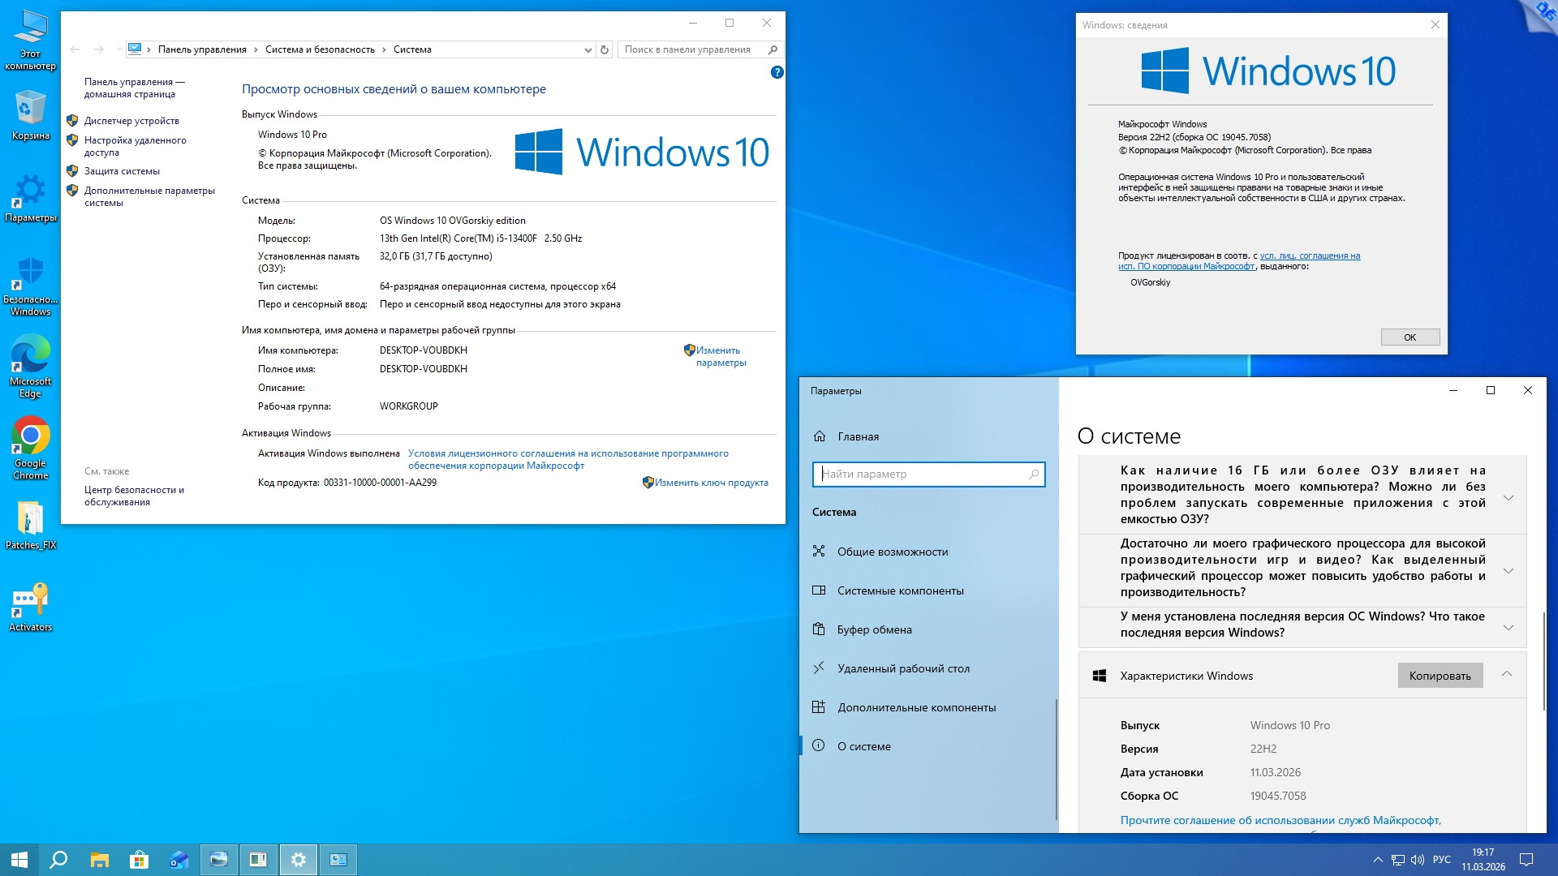Click the refresh button in address bar

(x=605, y=49)
